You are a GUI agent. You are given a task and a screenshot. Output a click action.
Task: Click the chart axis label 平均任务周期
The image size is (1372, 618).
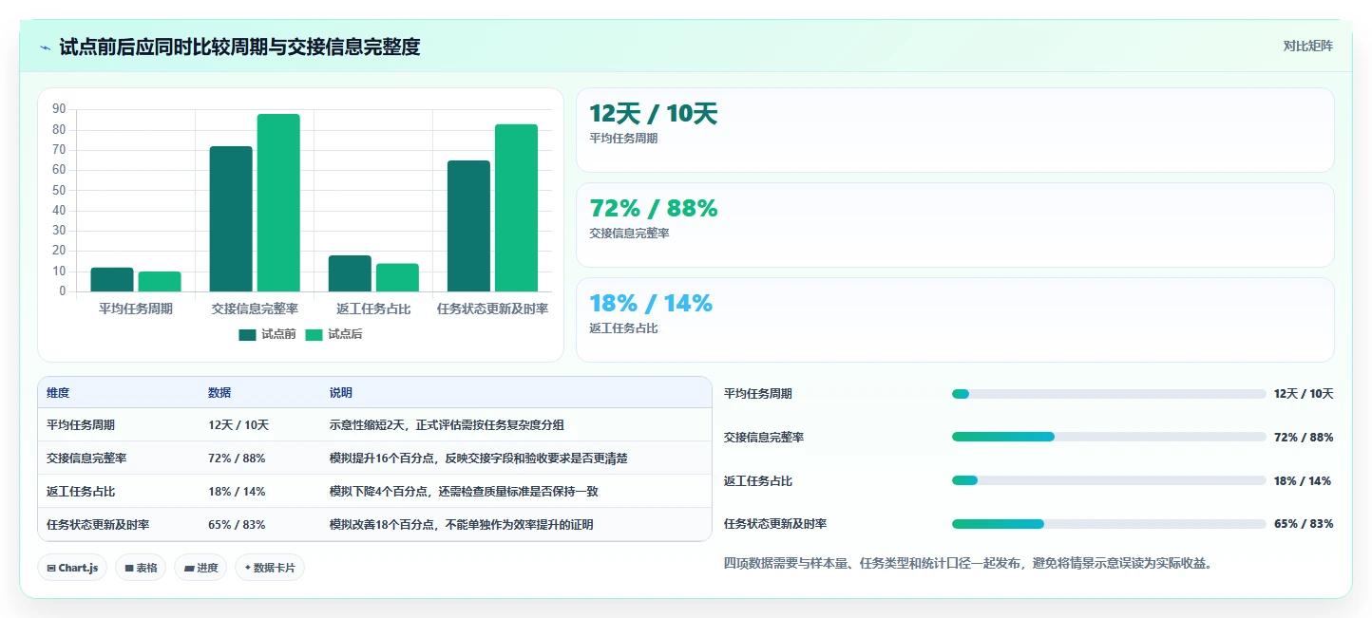coord(136,309)
